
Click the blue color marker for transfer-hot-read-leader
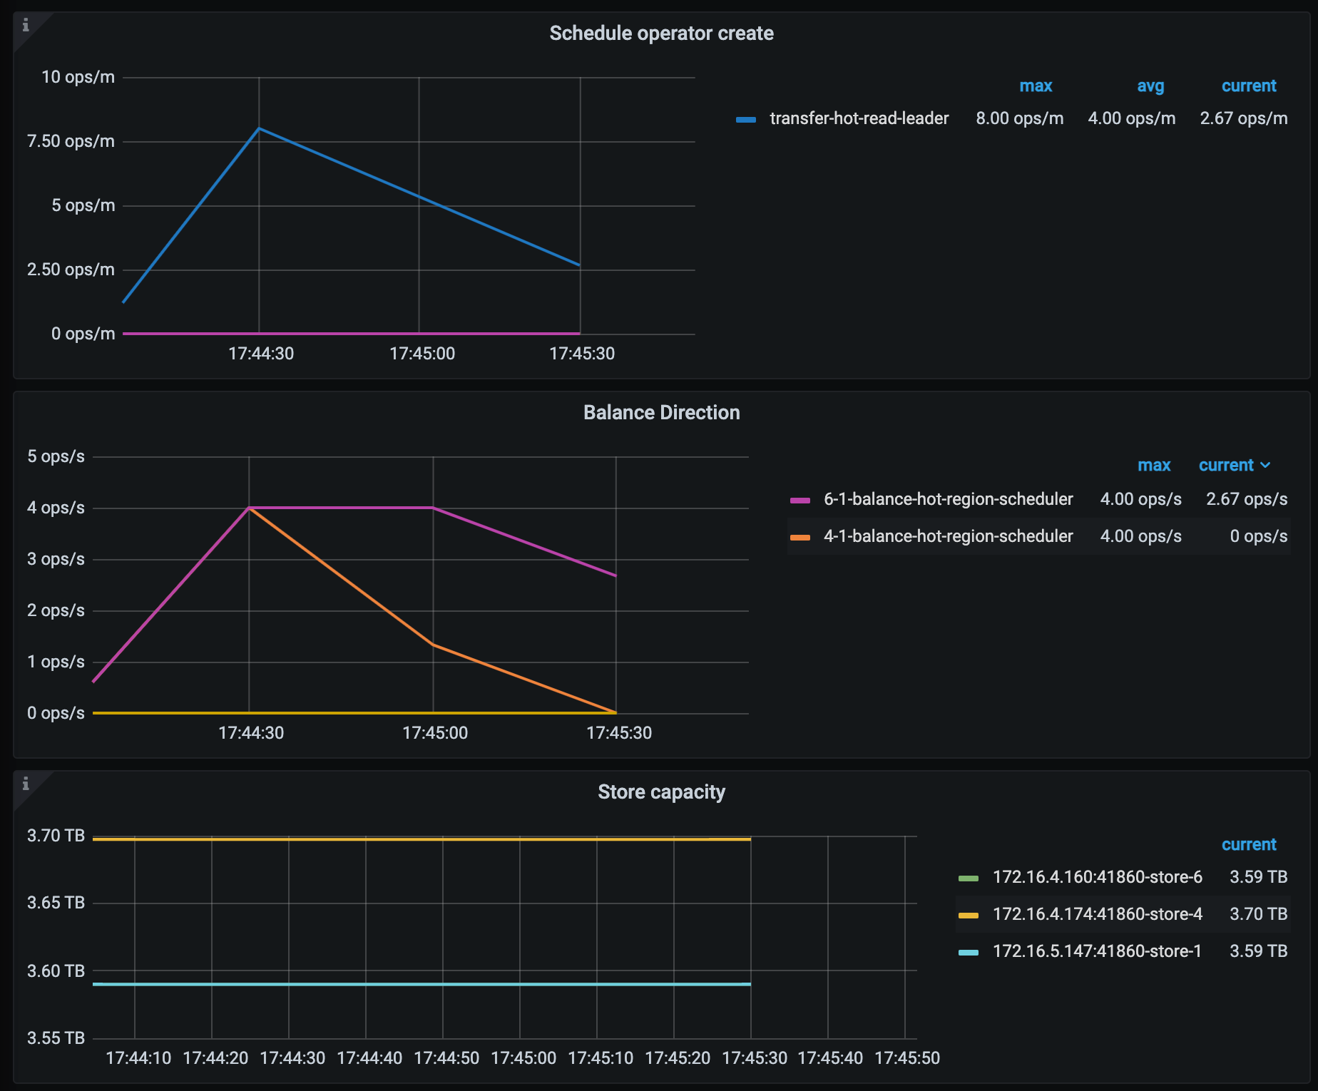(x=746, y=118)
